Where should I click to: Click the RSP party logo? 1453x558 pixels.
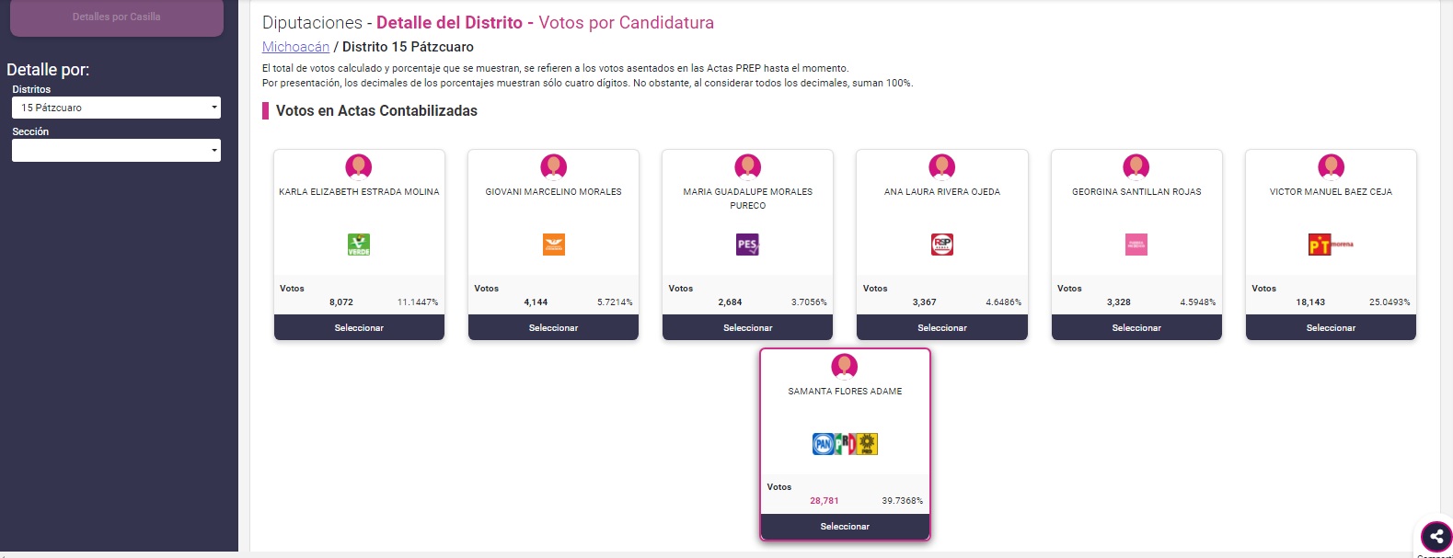click(x=942, y=245)
